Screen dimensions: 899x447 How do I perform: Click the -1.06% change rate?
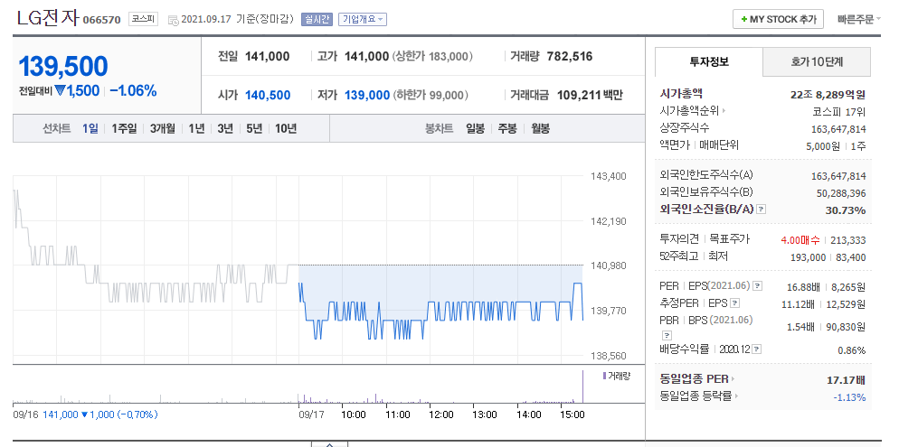tap(133, 90)
